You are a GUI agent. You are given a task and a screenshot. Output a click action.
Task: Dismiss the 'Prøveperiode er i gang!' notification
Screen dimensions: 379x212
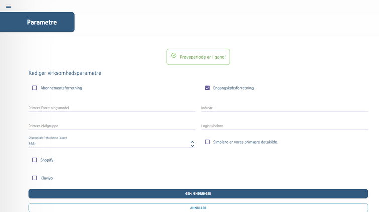(x=198, y=57)
